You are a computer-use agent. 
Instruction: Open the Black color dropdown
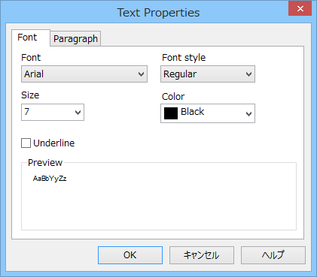click(x=208, y=113)
